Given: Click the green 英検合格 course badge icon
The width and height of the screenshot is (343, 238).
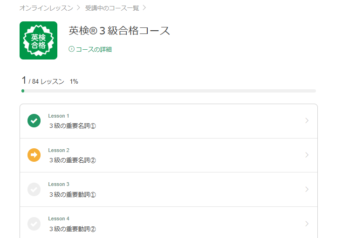Looking at the screenshot, I should click(38, 40).
